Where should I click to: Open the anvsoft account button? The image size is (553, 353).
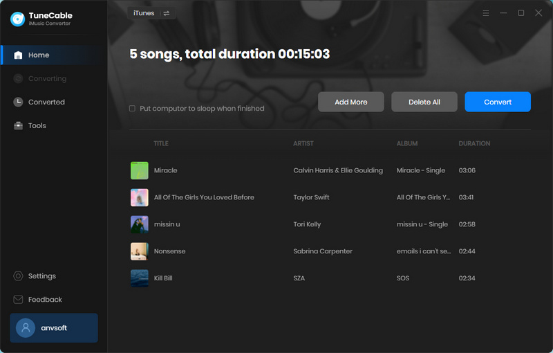coord(54,328)
